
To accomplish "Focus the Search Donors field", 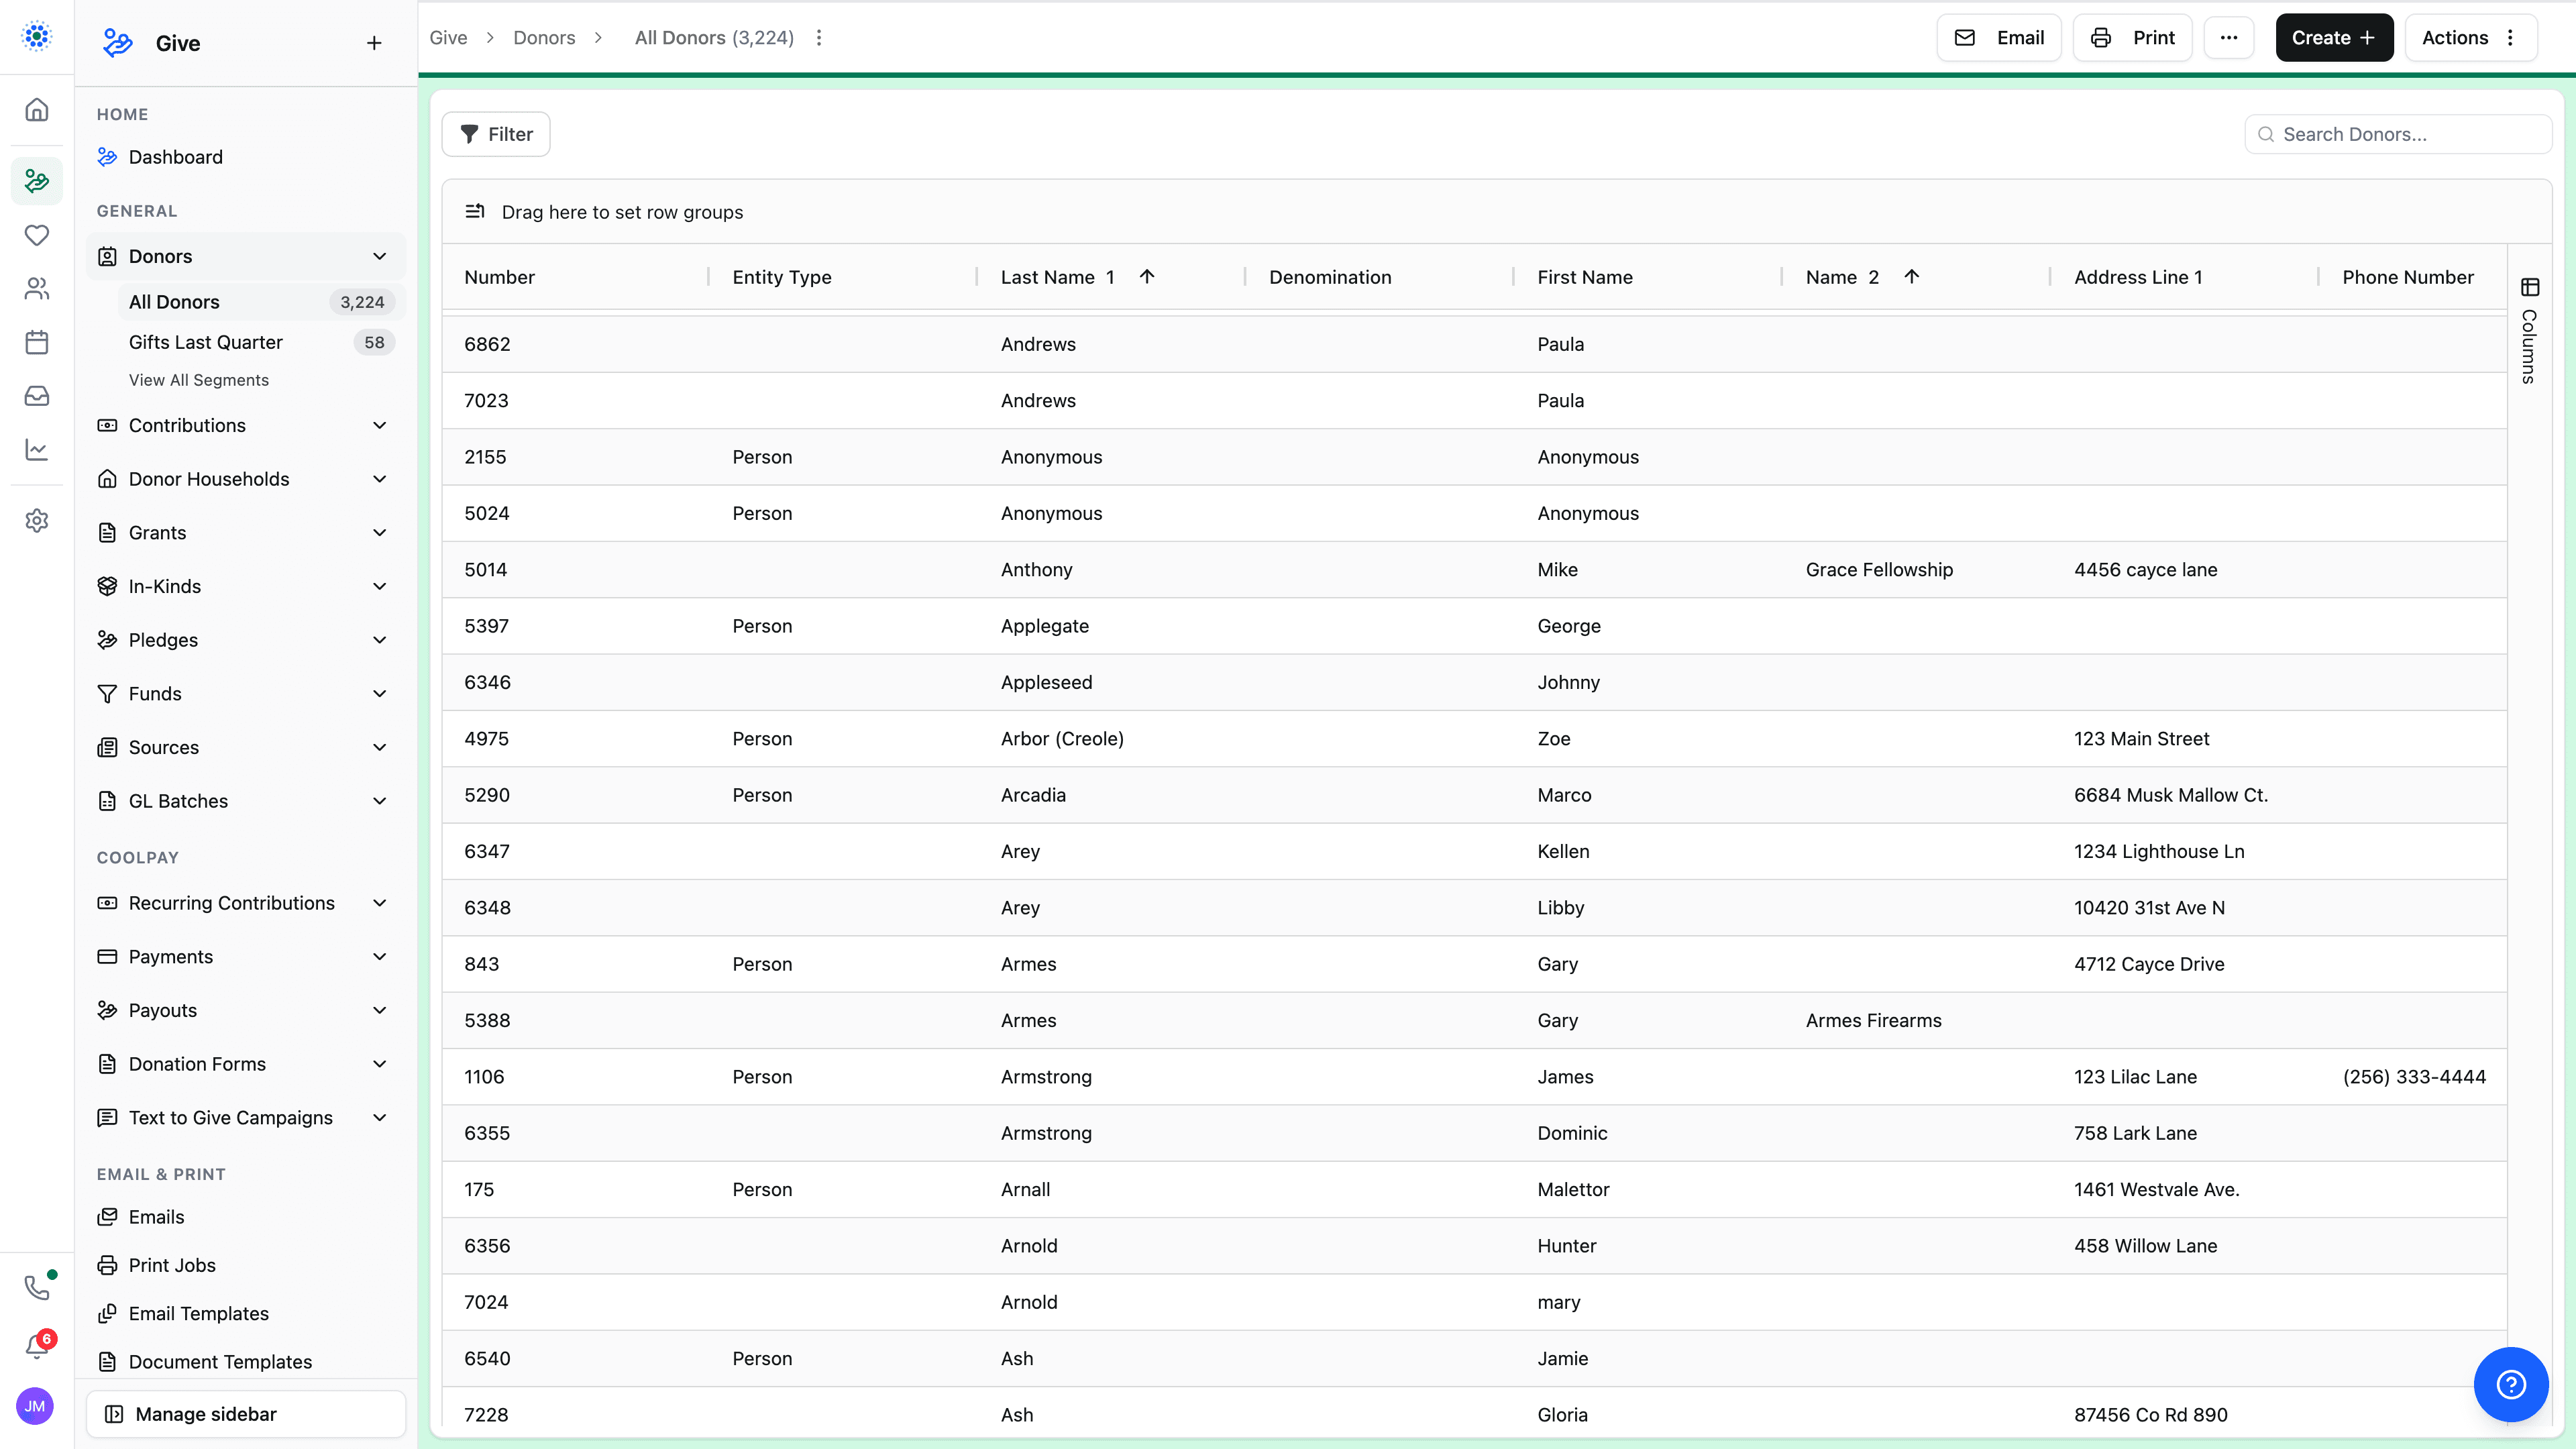I will [2398, 134].
